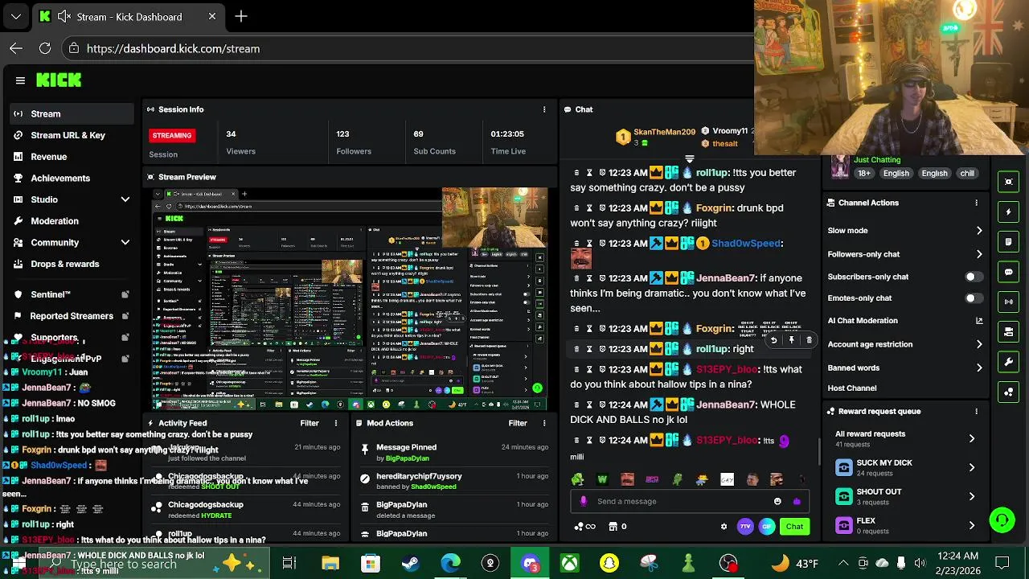Screen dimensions: 1029x579
Task: Delete the hovered roll1up chat message
Action: (809, 340)
